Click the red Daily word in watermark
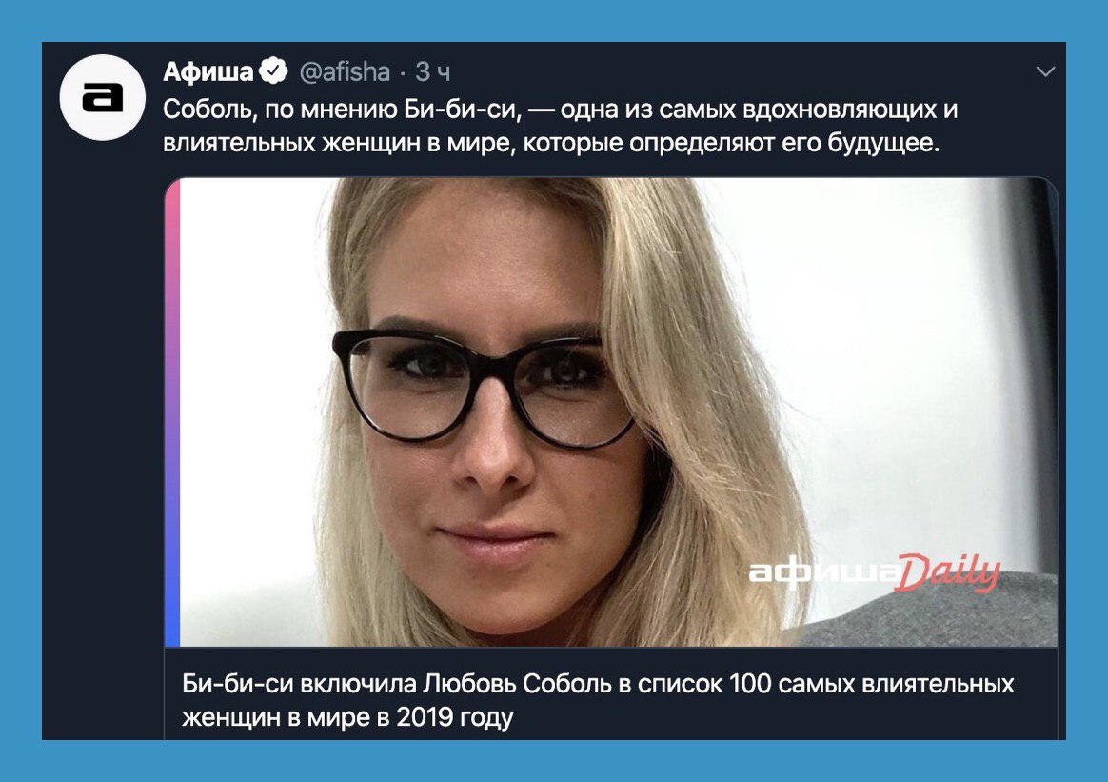This screenshot has height=782, width=1108. (947, 571)
